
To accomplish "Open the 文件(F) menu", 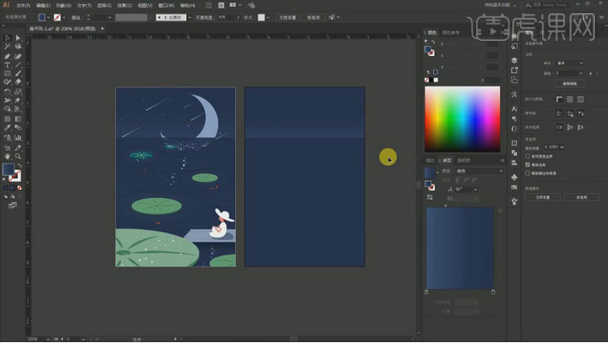I will [23, 4].
